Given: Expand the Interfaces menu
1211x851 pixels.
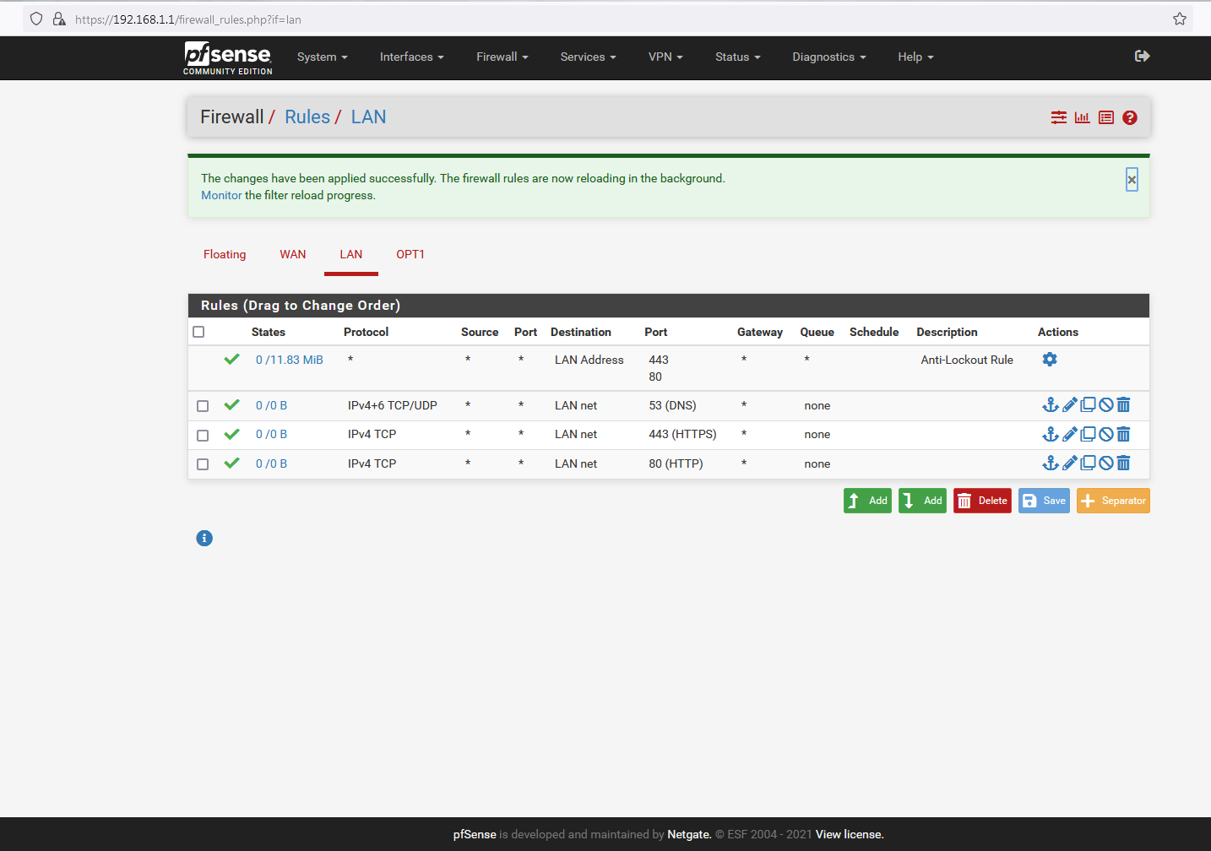Looking at the screenshot, I should pyautogui.click(x=411, y=57).
